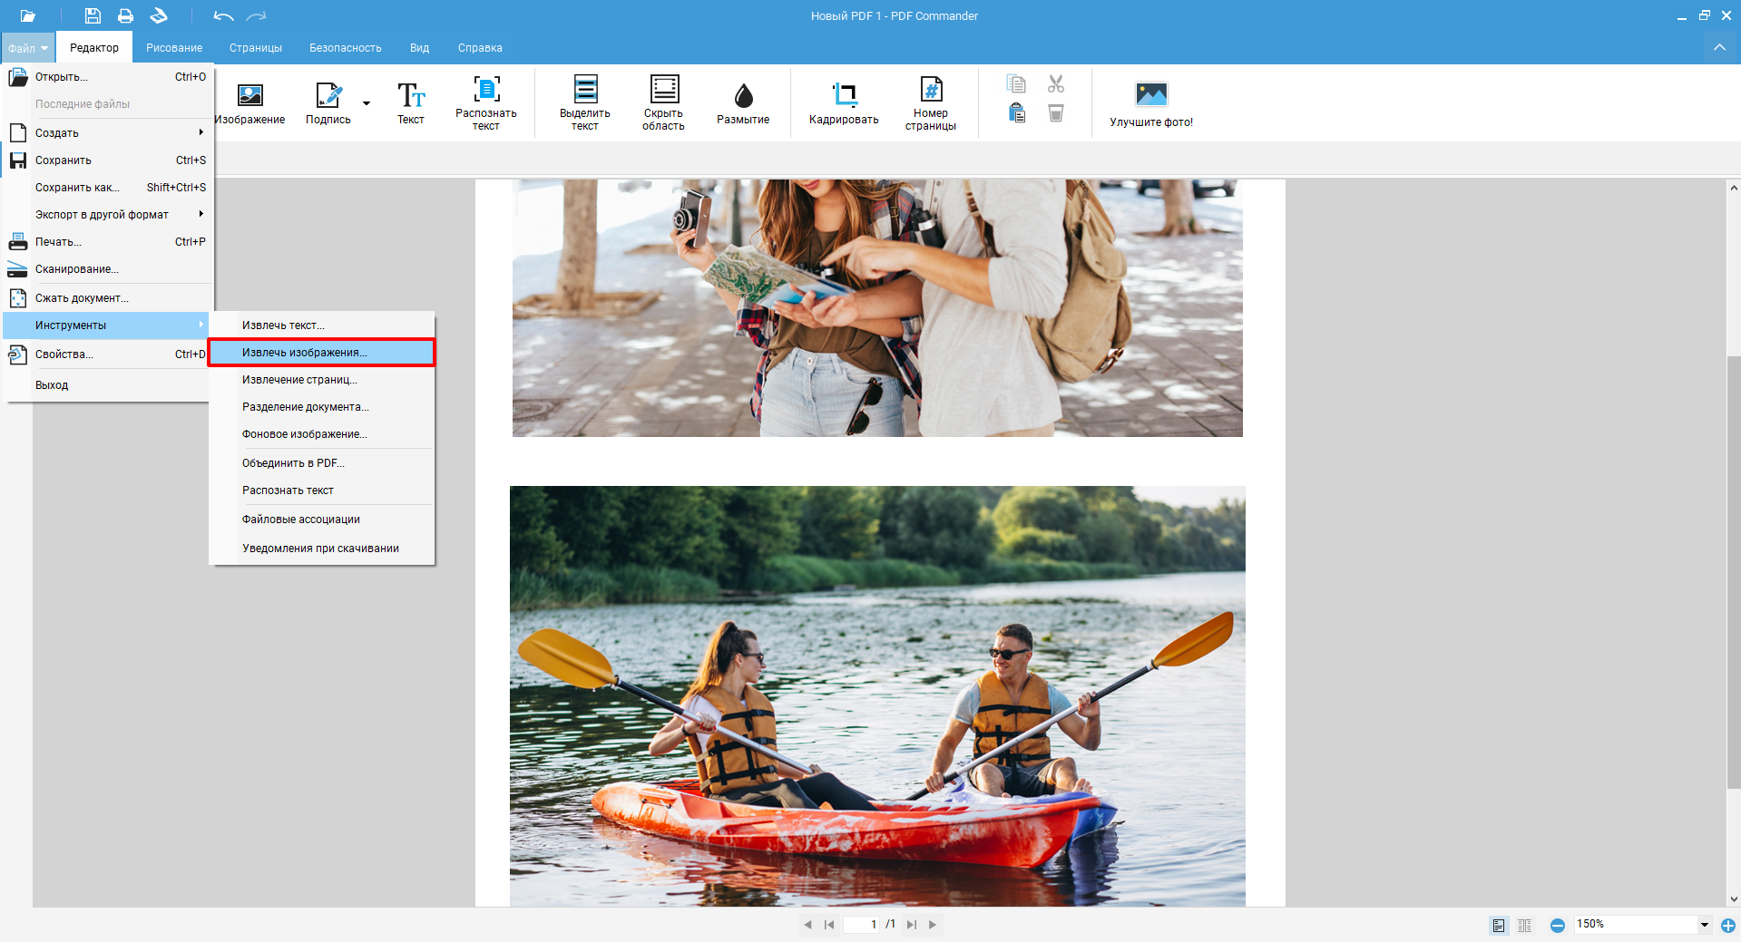Click the Page number (Номер страницы) icon
Screen dimensions: 1741x942
[931, 90]
